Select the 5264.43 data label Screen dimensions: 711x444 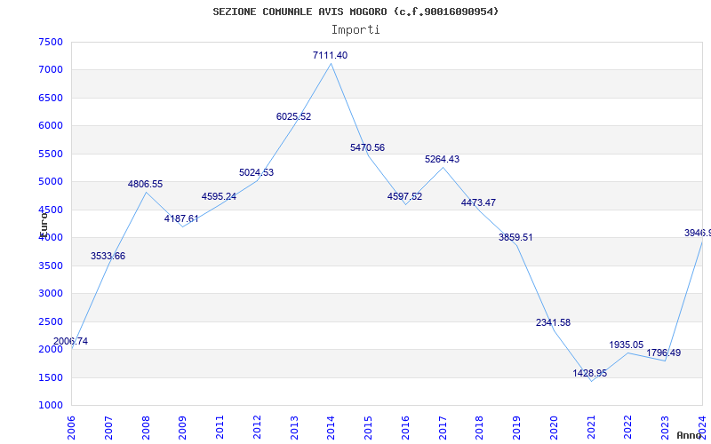(x=442, y=159)
